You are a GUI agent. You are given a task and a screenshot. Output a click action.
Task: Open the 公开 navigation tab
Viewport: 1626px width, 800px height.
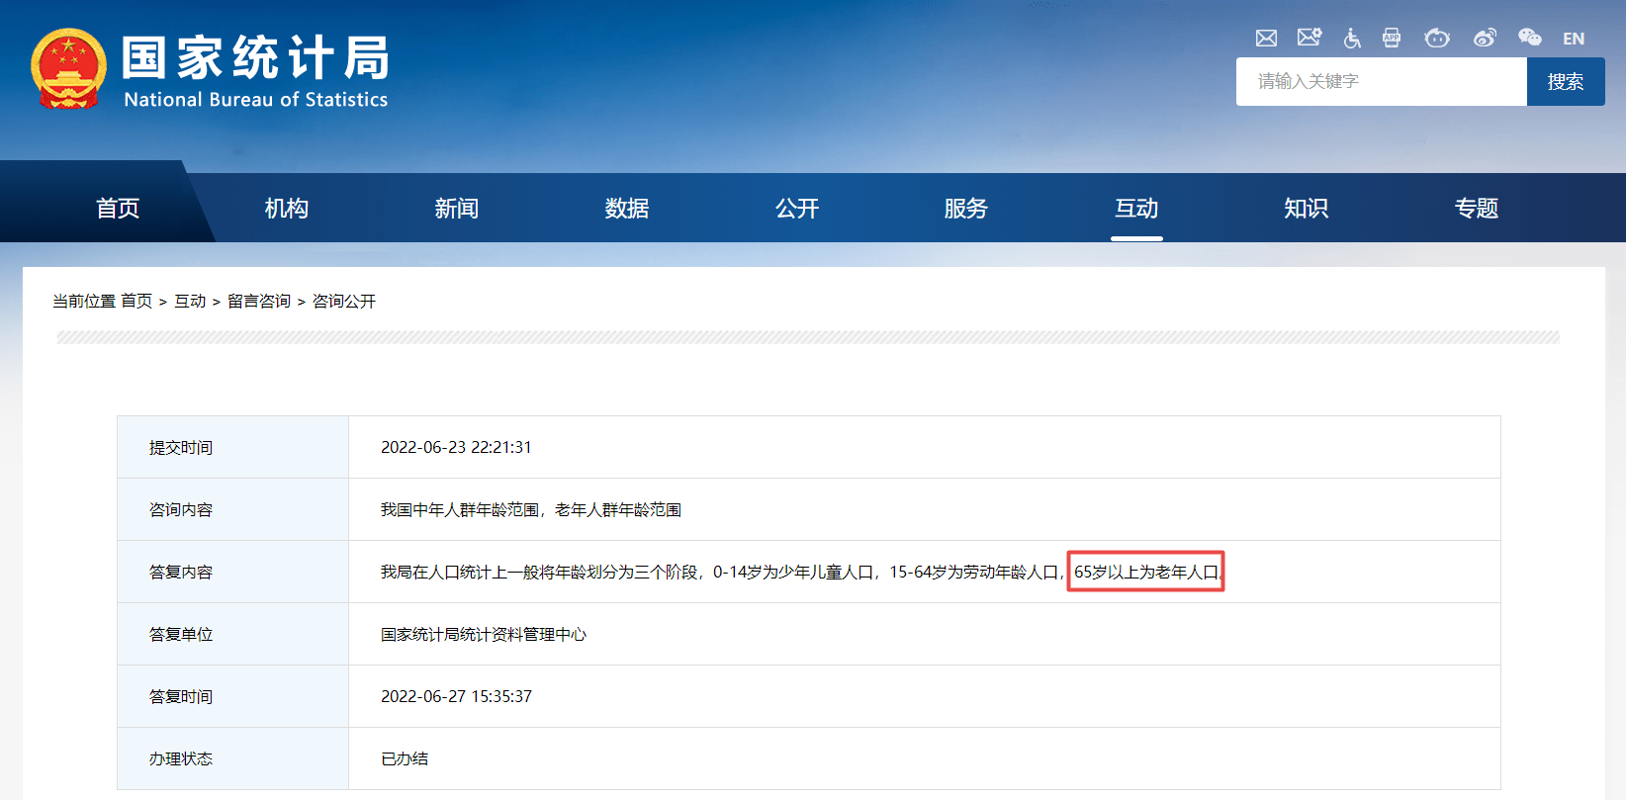(x=797, y=208)
